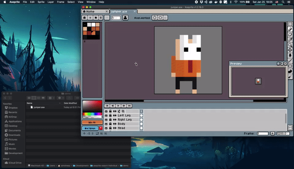294x169 pixels.
Task: Open the ink type button
Action: click(x=125, y=18)
